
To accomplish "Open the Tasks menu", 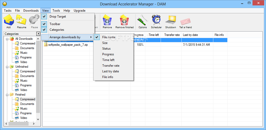I will click(x=8, y=11).
